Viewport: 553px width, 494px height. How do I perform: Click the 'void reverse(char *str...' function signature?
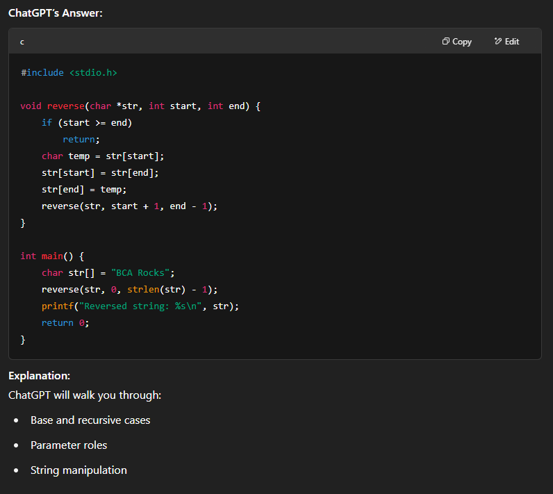140,106
